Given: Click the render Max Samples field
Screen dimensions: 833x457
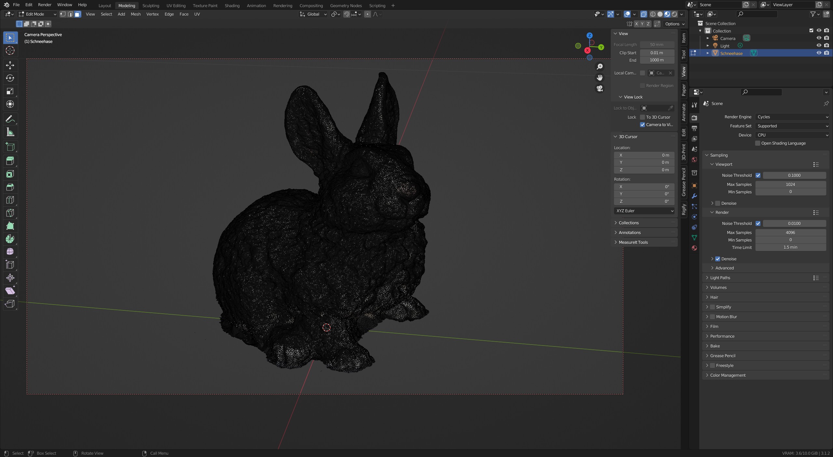Looking at the screenshot, I should point(790,233).
